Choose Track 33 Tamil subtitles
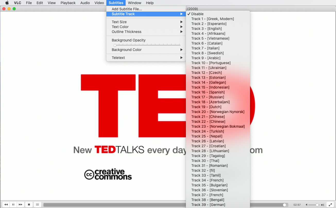The image size is (336, 208). (x=218, y=175)
